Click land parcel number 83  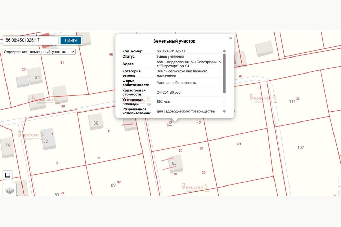coord(57,195)
